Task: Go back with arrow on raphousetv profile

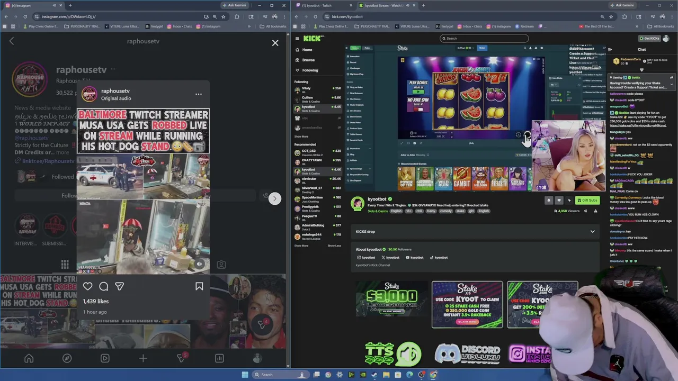Action: [x=12, y=41]
